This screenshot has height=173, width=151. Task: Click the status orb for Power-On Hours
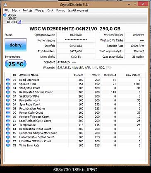(x=8, y=100)
